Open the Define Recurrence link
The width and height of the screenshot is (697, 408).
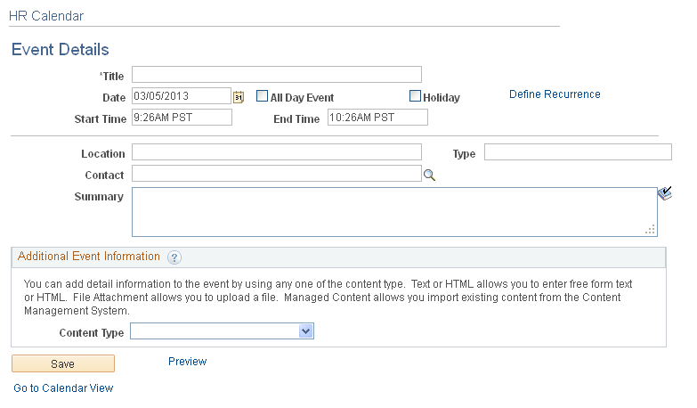point(555,94)
